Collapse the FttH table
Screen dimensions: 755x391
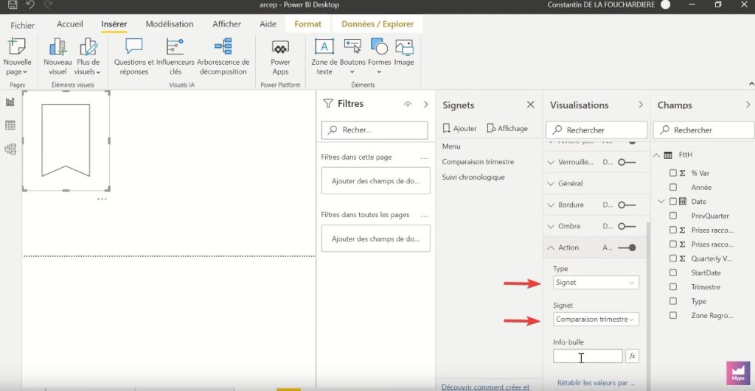657,155
